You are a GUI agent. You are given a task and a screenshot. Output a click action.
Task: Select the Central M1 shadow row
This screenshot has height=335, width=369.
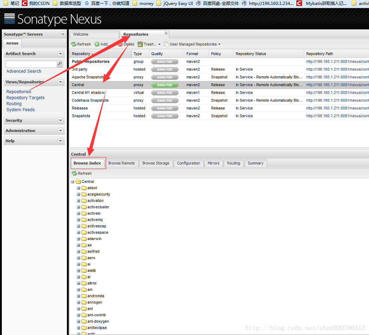[x=219, y=92]
